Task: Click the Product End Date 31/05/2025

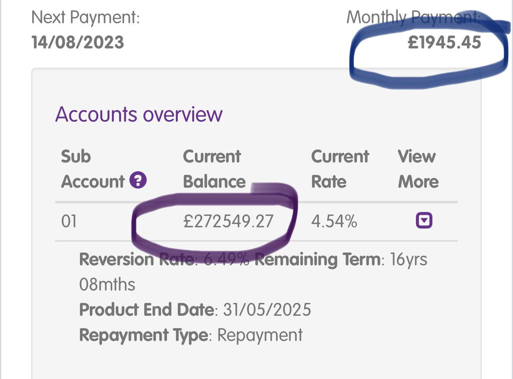Action: click(267, 310)
